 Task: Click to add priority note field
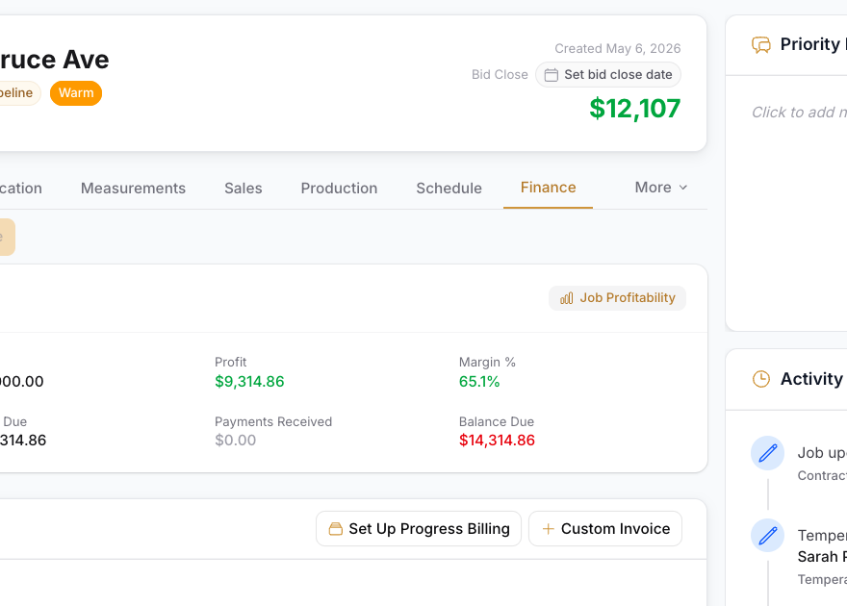(x=799, y=113)
